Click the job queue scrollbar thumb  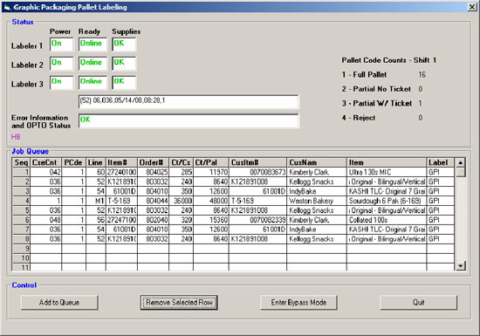[x=460, y=172]
